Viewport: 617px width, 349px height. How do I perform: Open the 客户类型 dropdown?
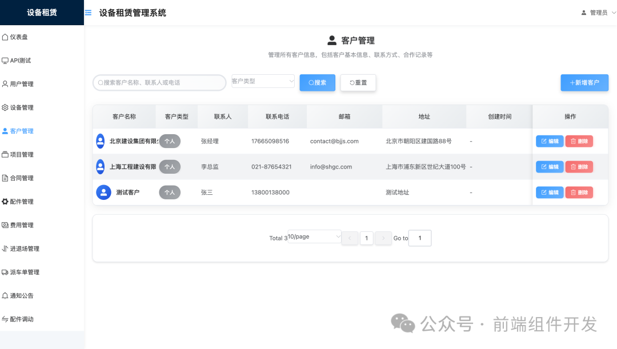[263, 81]
